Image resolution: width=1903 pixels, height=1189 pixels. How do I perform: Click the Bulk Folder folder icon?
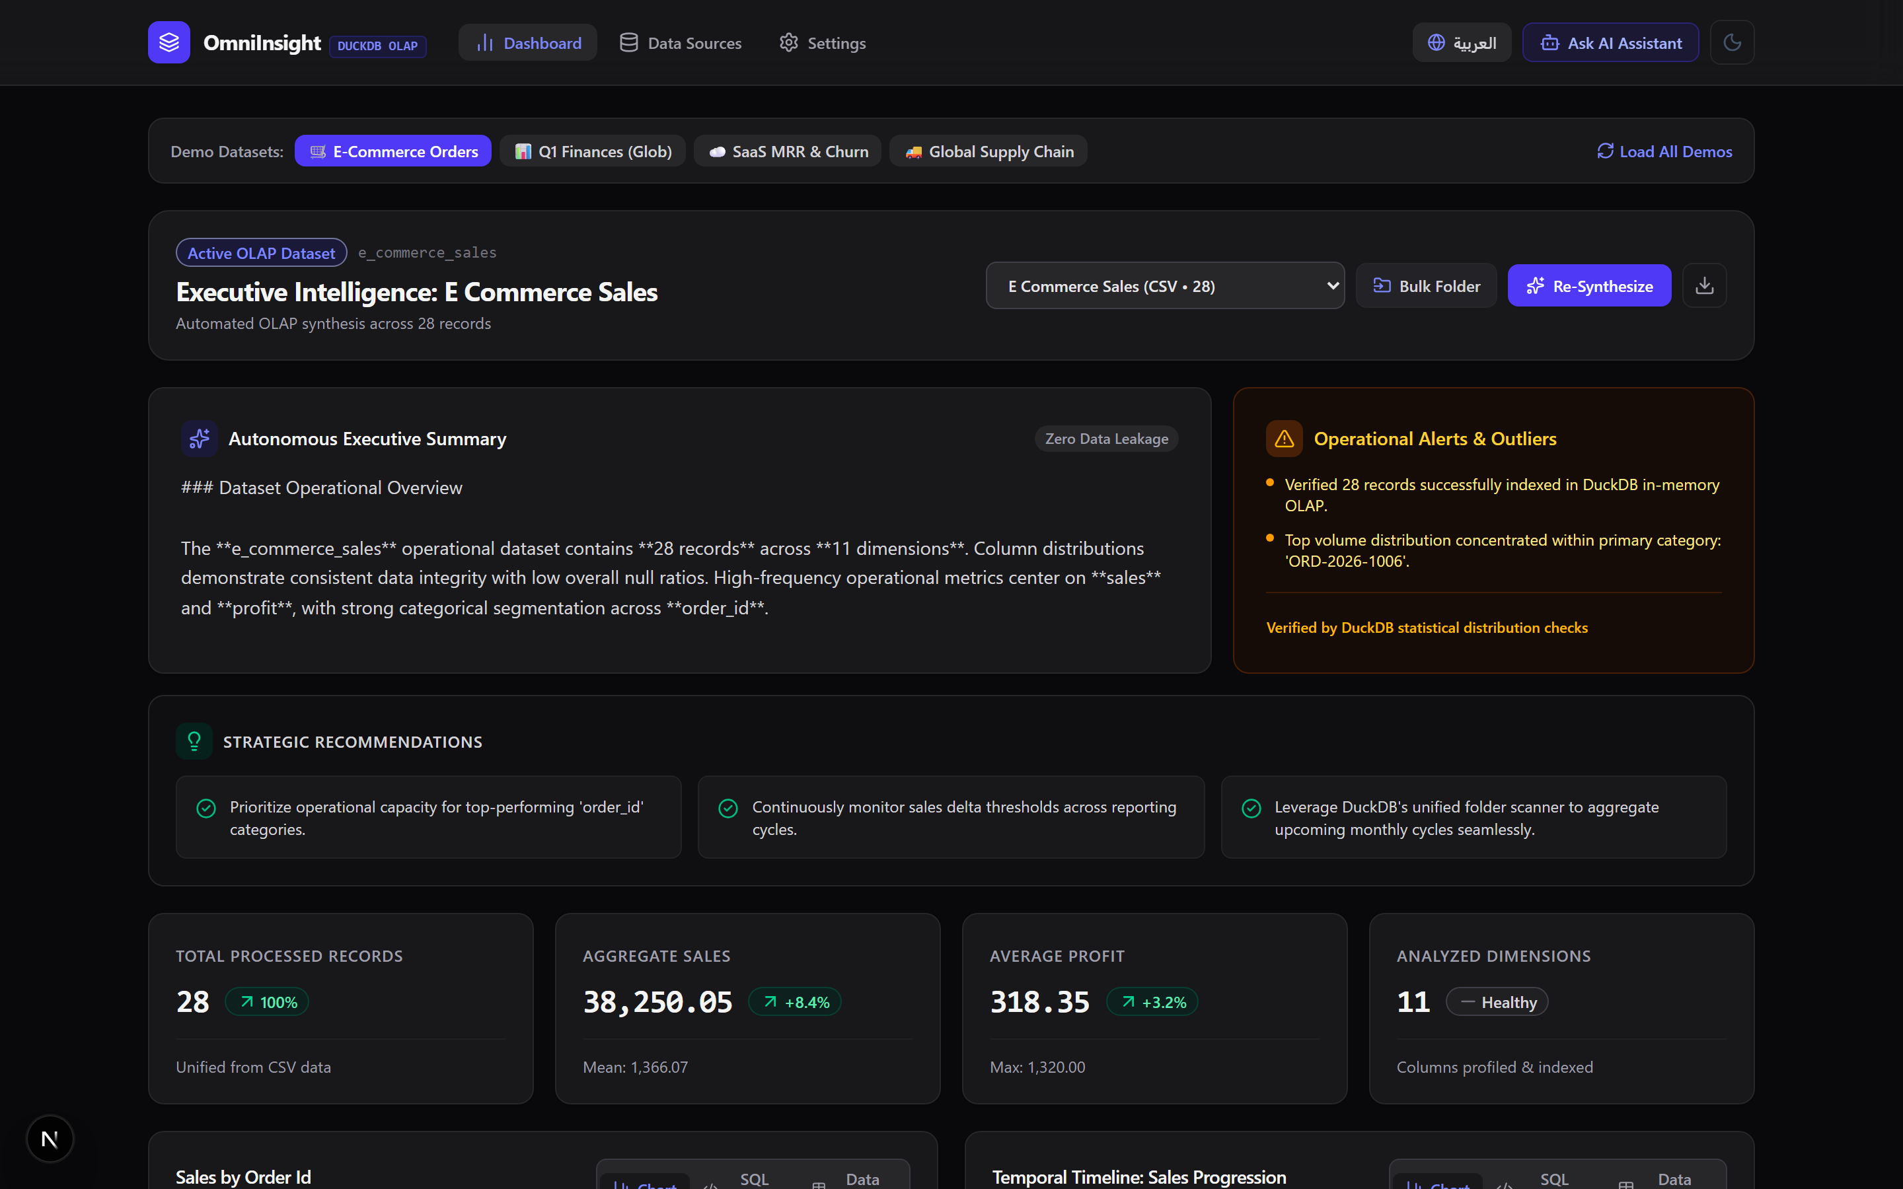click(1382, 285)
